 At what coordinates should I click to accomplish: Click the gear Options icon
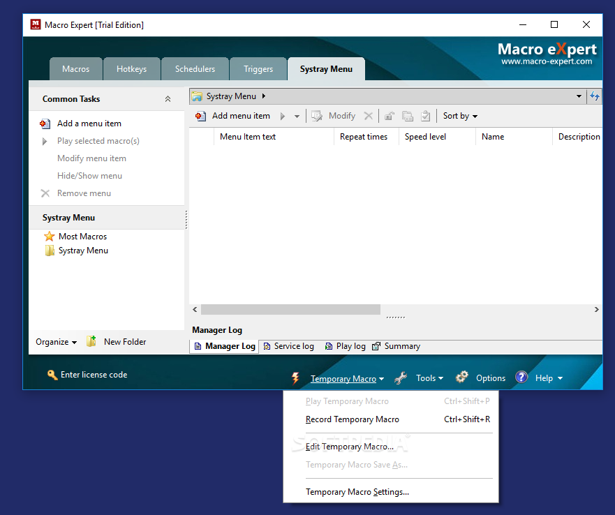[462, 378]
